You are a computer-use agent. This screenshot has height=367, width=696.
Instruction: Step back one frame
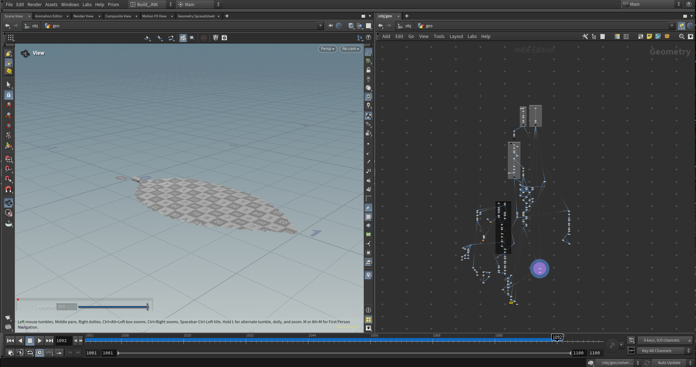76,341
